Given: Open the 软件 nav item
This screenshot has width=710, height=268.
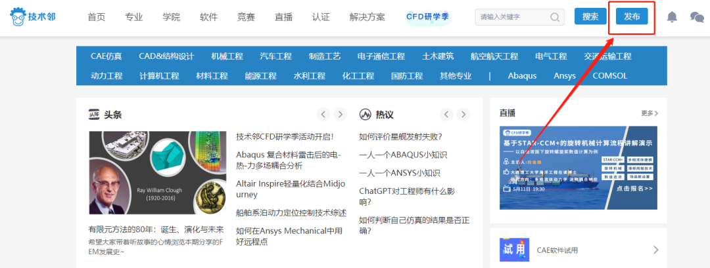Looking at the screenshot, I should click(209, 17).
